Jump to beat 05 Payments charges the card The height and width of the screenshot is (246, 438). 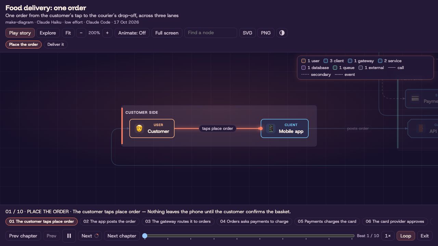coord(327,221)
